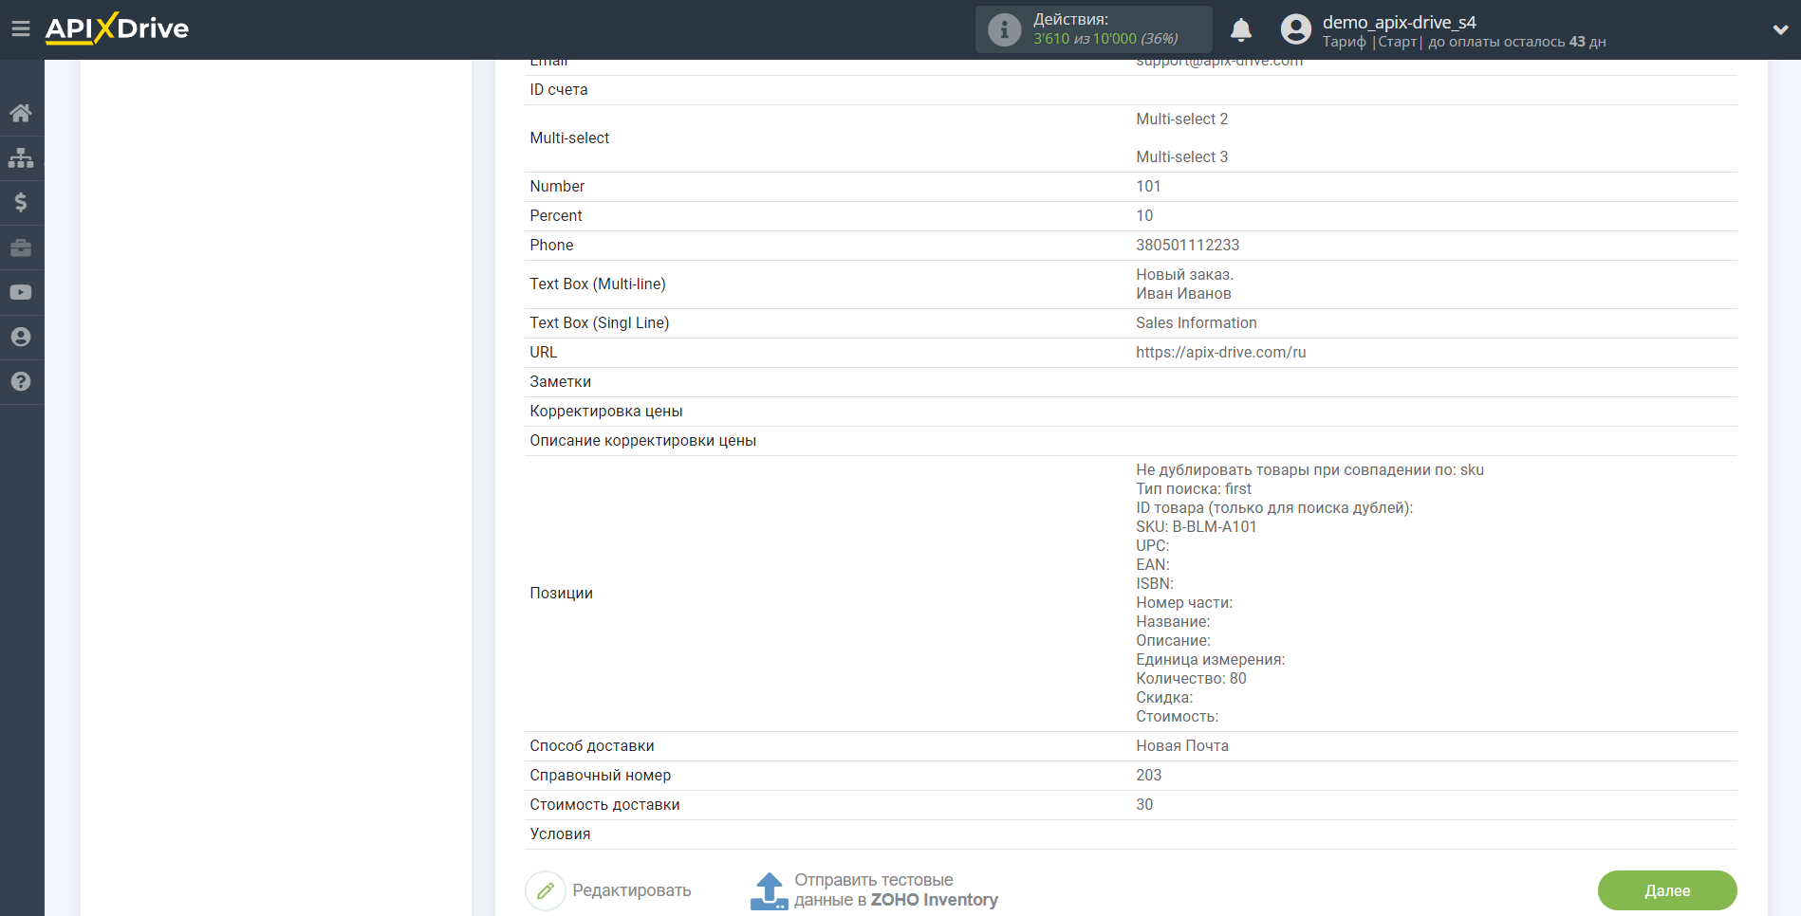Click the URL row label
The width and height of the screenshot is (1801, 916).
(543, 352)
